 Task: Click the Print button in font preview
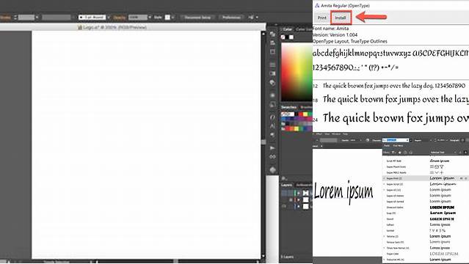click(321, 18)
